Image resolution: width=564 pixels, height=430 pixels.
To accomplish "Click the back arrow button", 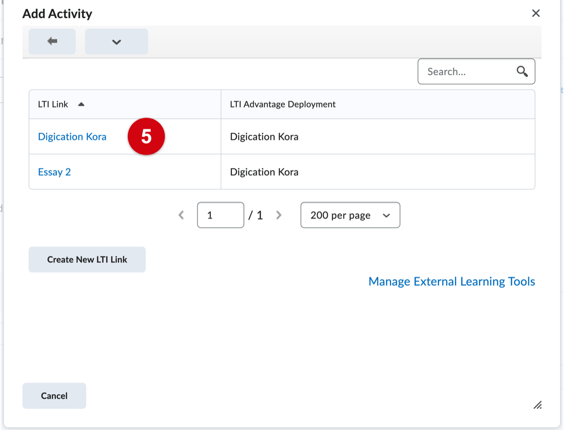I will 52,41.
